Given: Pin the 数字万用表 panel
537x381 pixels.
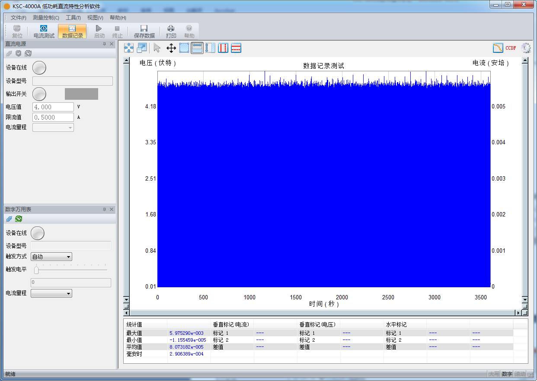Looking at the screenshot, I should coord(104,210).
